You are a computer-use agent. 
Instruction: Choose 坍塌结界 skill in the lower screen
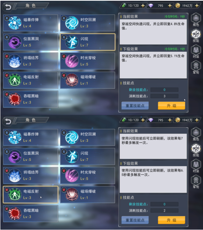(x=31, y=176)
